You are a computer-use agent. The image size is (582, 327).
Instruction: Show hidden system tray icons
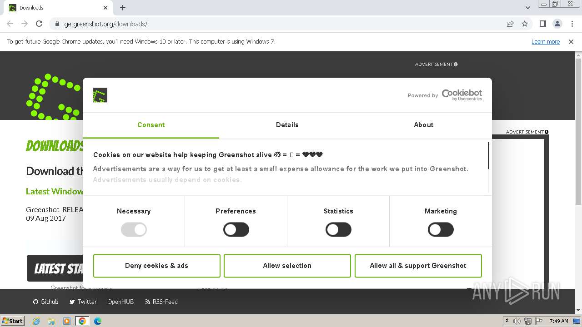point(507,321)
